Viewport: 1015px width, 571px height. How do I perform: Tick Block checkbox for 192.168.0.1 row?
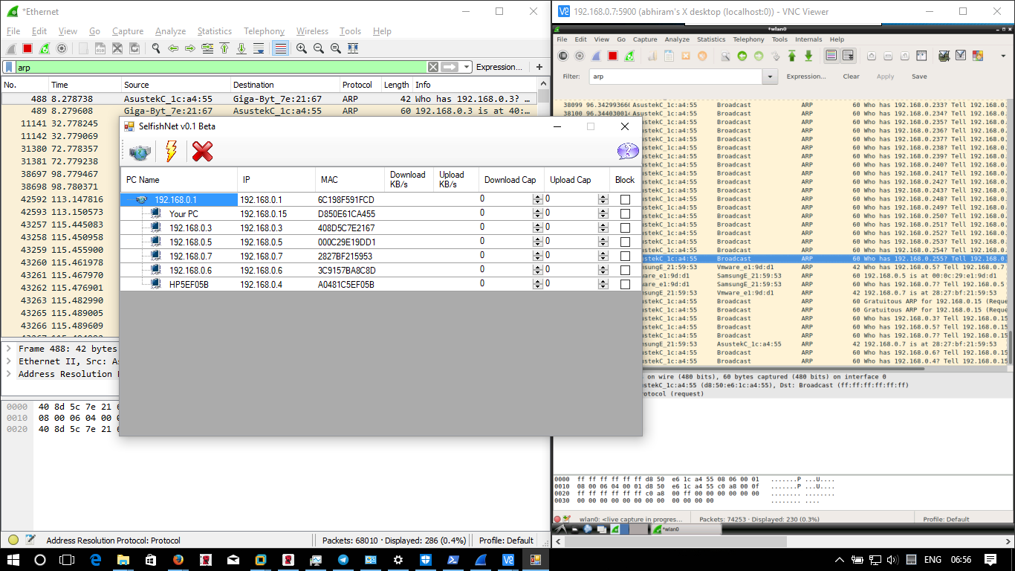click(625, 200)
